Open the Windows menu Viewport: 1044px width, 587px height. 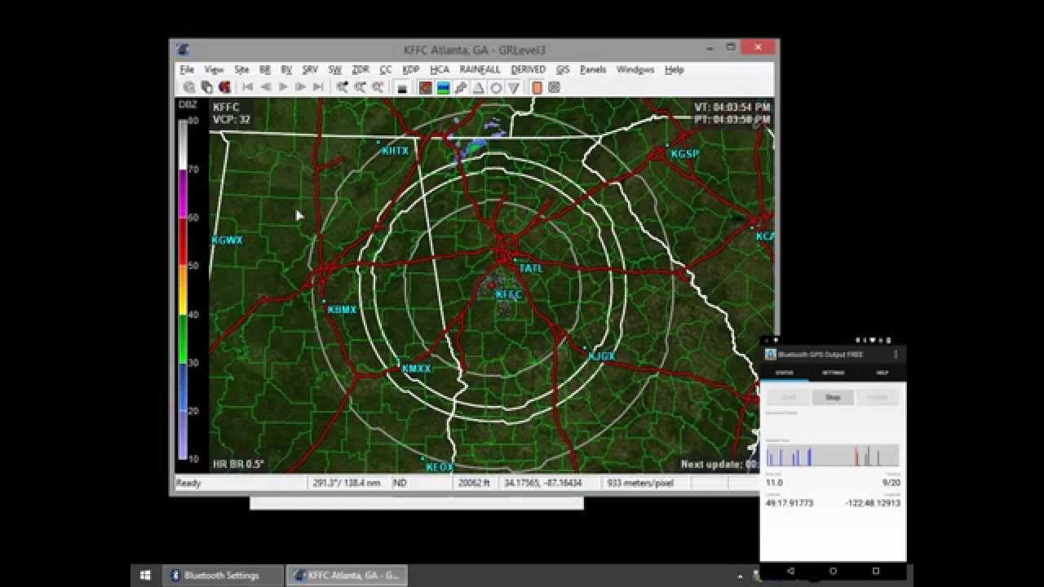pos(635,70)
